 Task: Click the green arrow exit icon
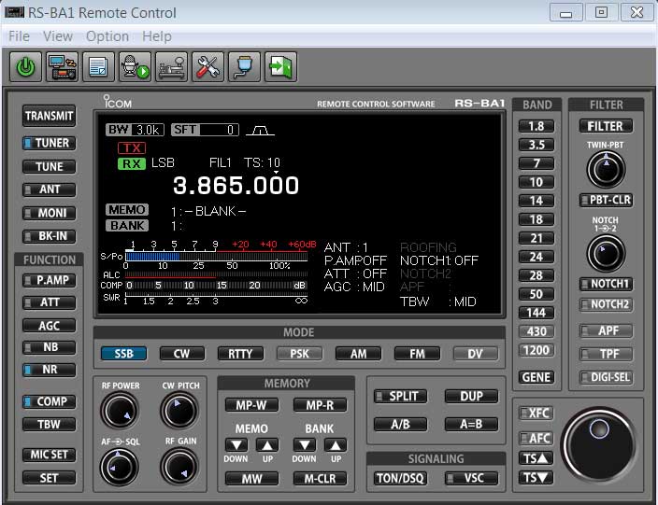(x=280, y=66)
